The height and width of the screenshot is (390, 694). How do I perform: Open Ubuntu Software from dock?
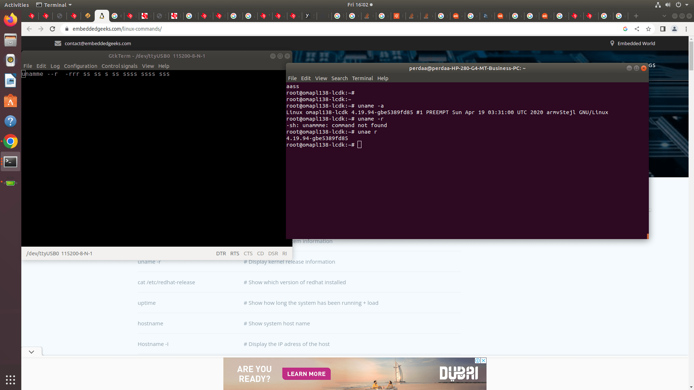[x=10, y=101]
